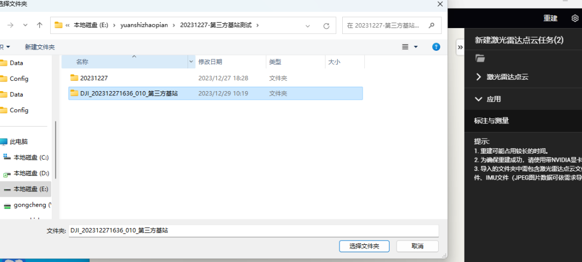Click 新建激光雷达点云任务(2) title

coord(519,40)
